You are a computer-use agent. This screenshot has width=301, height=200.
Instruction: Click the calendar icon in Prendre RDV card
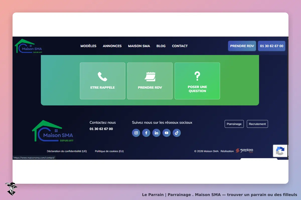point(150,76)
